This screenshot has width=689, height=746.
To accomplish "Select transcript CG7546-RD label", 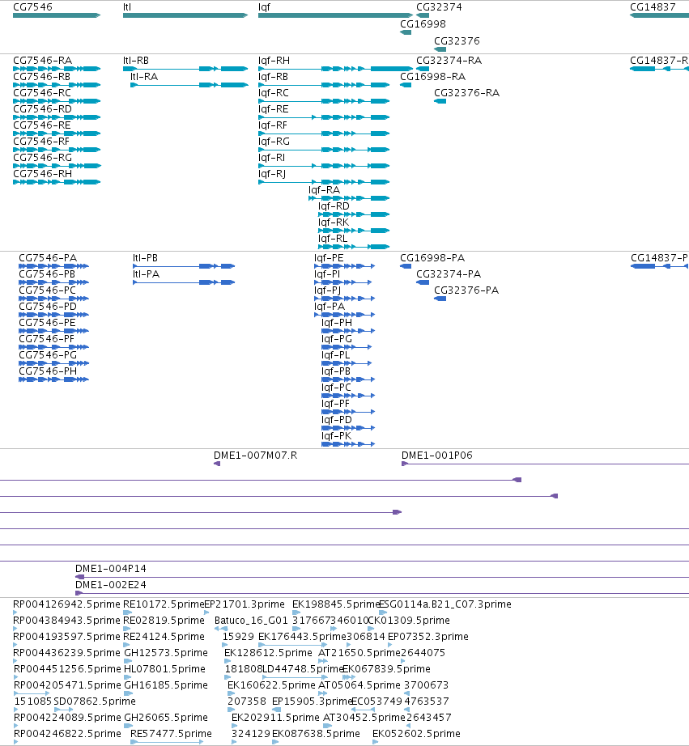I will click(42, 109).
